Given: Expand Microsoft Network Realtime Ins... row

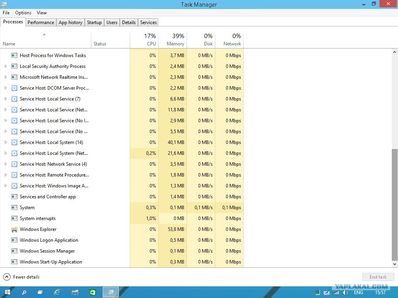Looking at the screenshot, I should 5,77.
